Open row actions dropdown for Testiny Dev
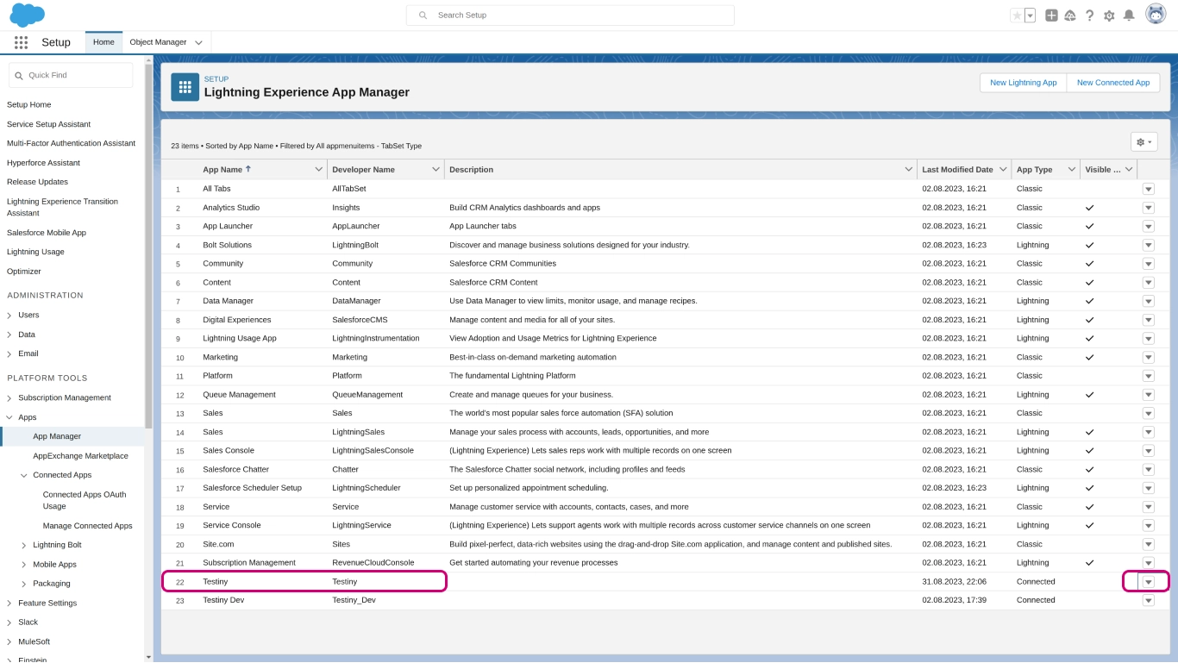 pos(1148,601)
